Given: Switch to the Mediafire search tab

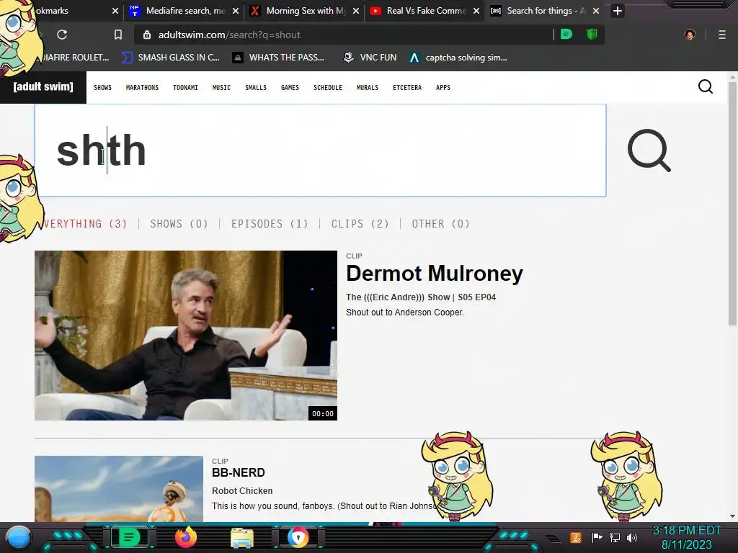Looking at the screenshot, I should pos(184,11).
